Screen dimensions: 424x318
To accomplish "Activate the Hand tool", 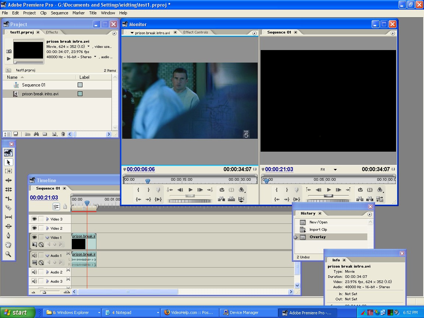I will coord(8,245).
